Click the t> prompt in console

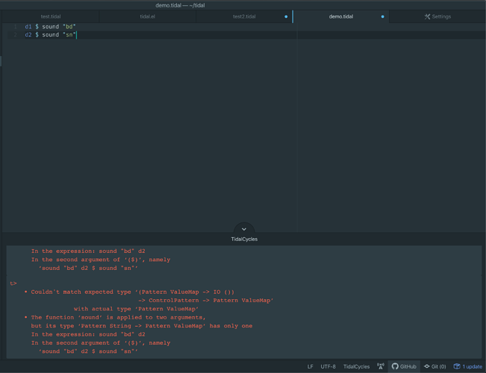tap(13, 283)
